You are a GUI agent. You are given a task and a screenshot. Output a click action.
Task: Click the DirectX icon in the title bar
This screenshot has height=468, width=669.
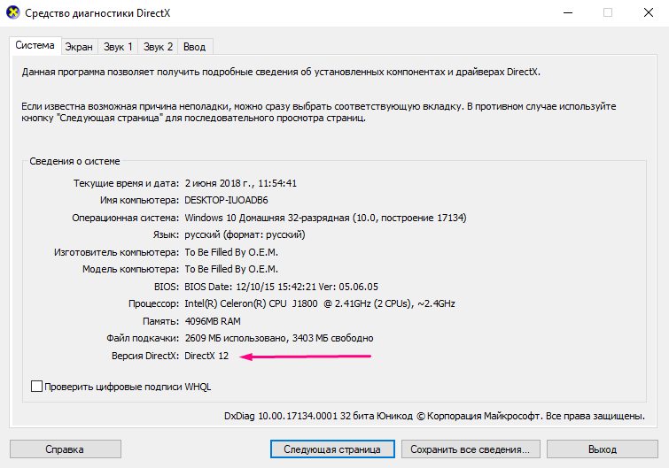12,12
